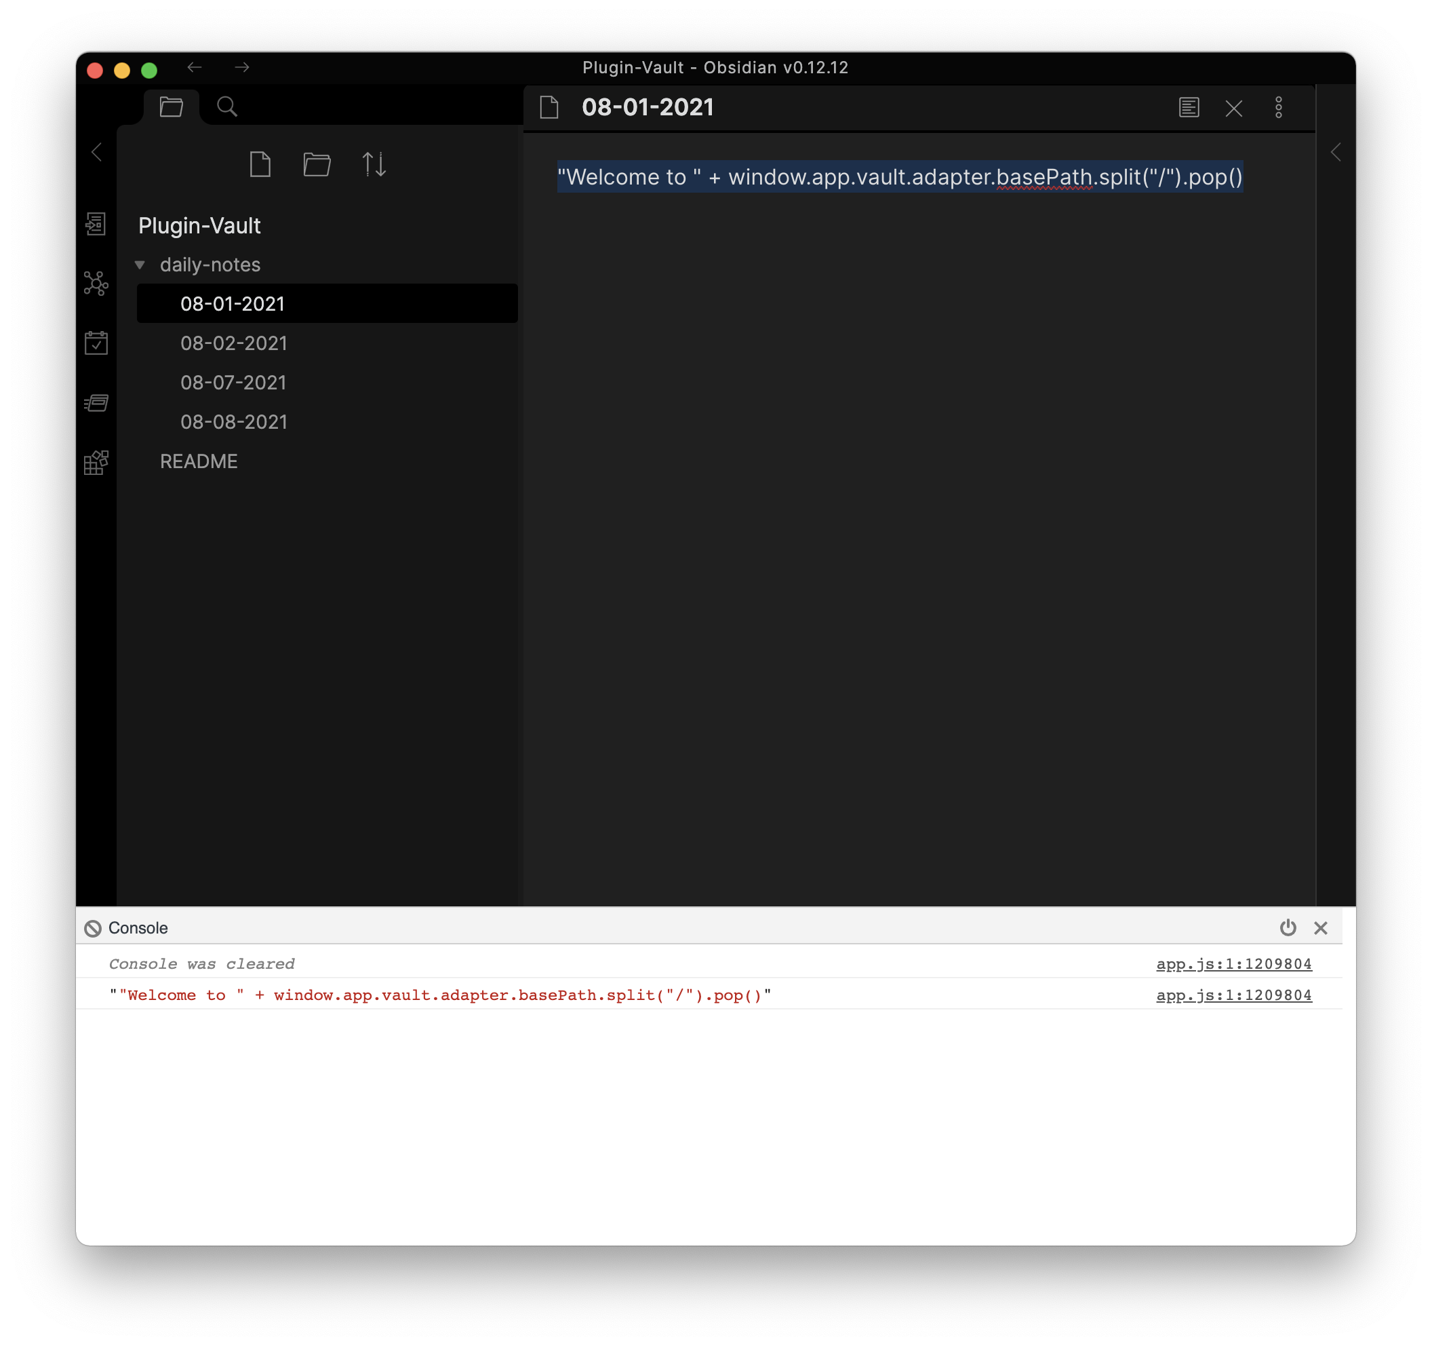1432x1346 pixels.
Task: Create a new folder in file explorer
Action: tap(317, 164)
